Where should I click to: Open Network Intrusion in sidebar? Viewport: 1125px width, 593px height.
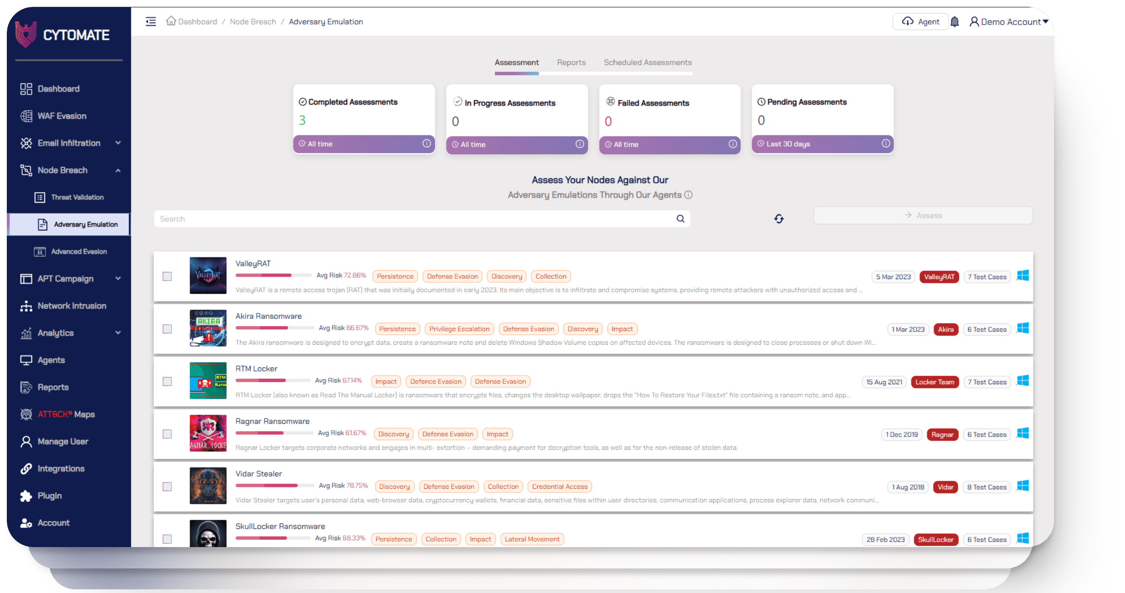63,306
